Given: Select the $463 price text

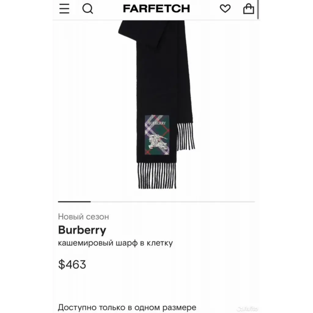Looking at the screenshot, I should [72, 264].
